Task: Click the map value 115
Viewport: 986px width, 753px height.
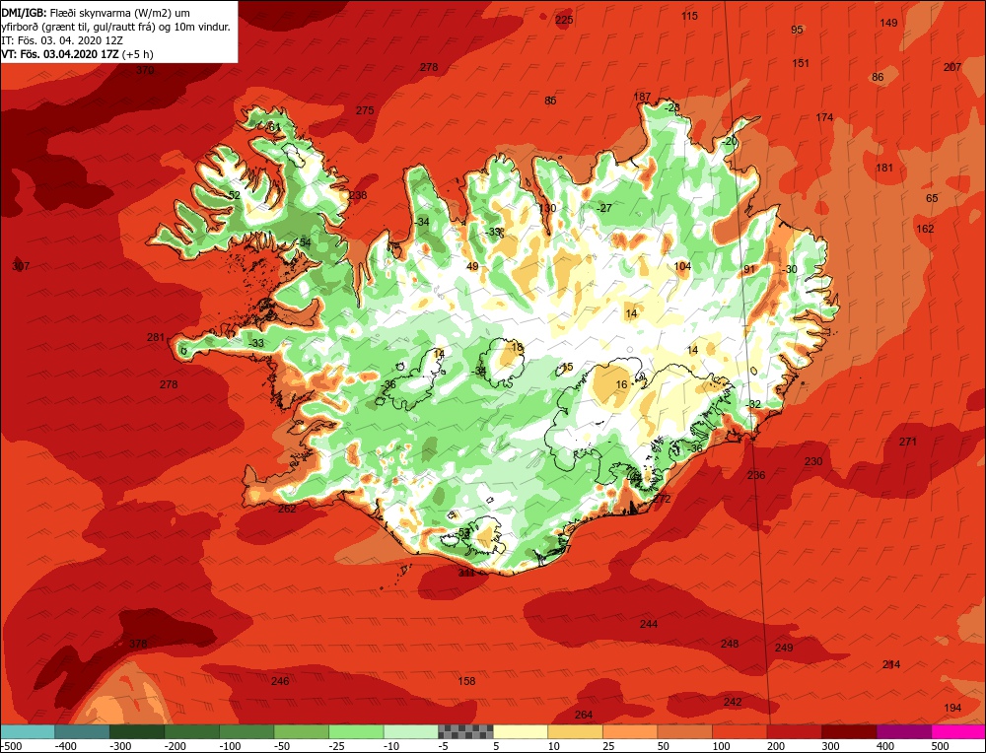Action: tap(690, 16)
